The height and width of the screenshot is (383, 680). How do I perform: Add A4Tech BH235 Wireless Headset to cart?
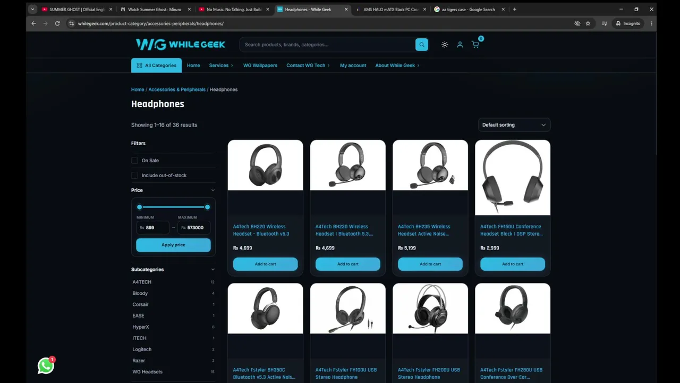430,264
